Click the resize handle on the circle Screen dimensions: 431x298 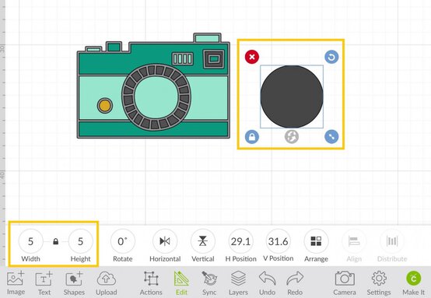[331, 137]
